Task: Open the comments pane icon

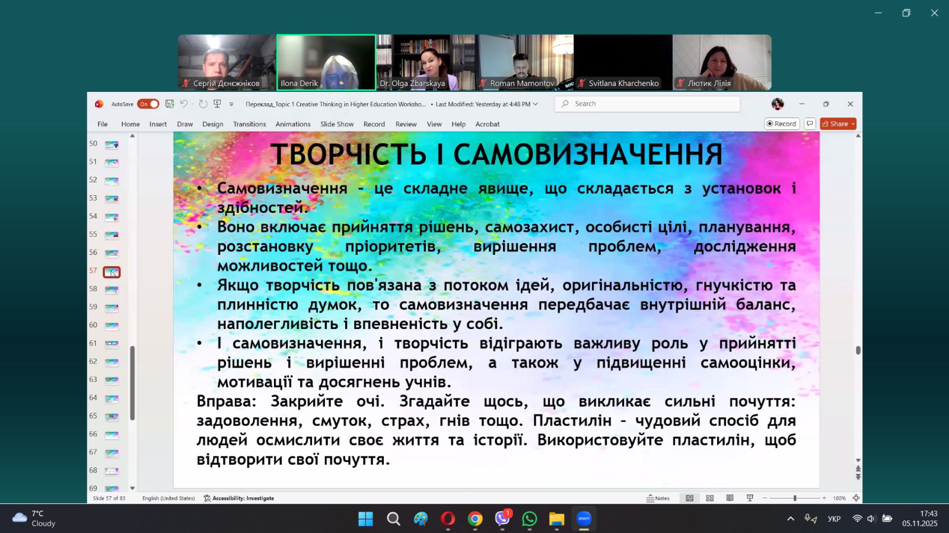Action: (810, 124)
